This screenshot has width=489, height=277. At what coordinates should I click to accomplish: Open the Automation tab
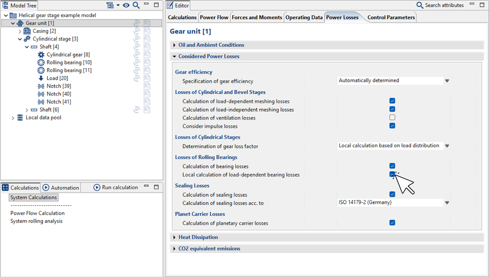coord(61,188)
